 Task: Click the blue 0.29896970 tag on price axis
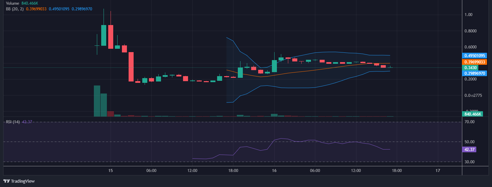[474, 73]
